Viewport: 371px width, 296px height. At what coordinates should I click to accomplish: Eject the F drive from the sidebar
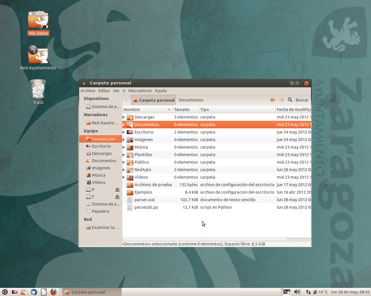[117, 197]
